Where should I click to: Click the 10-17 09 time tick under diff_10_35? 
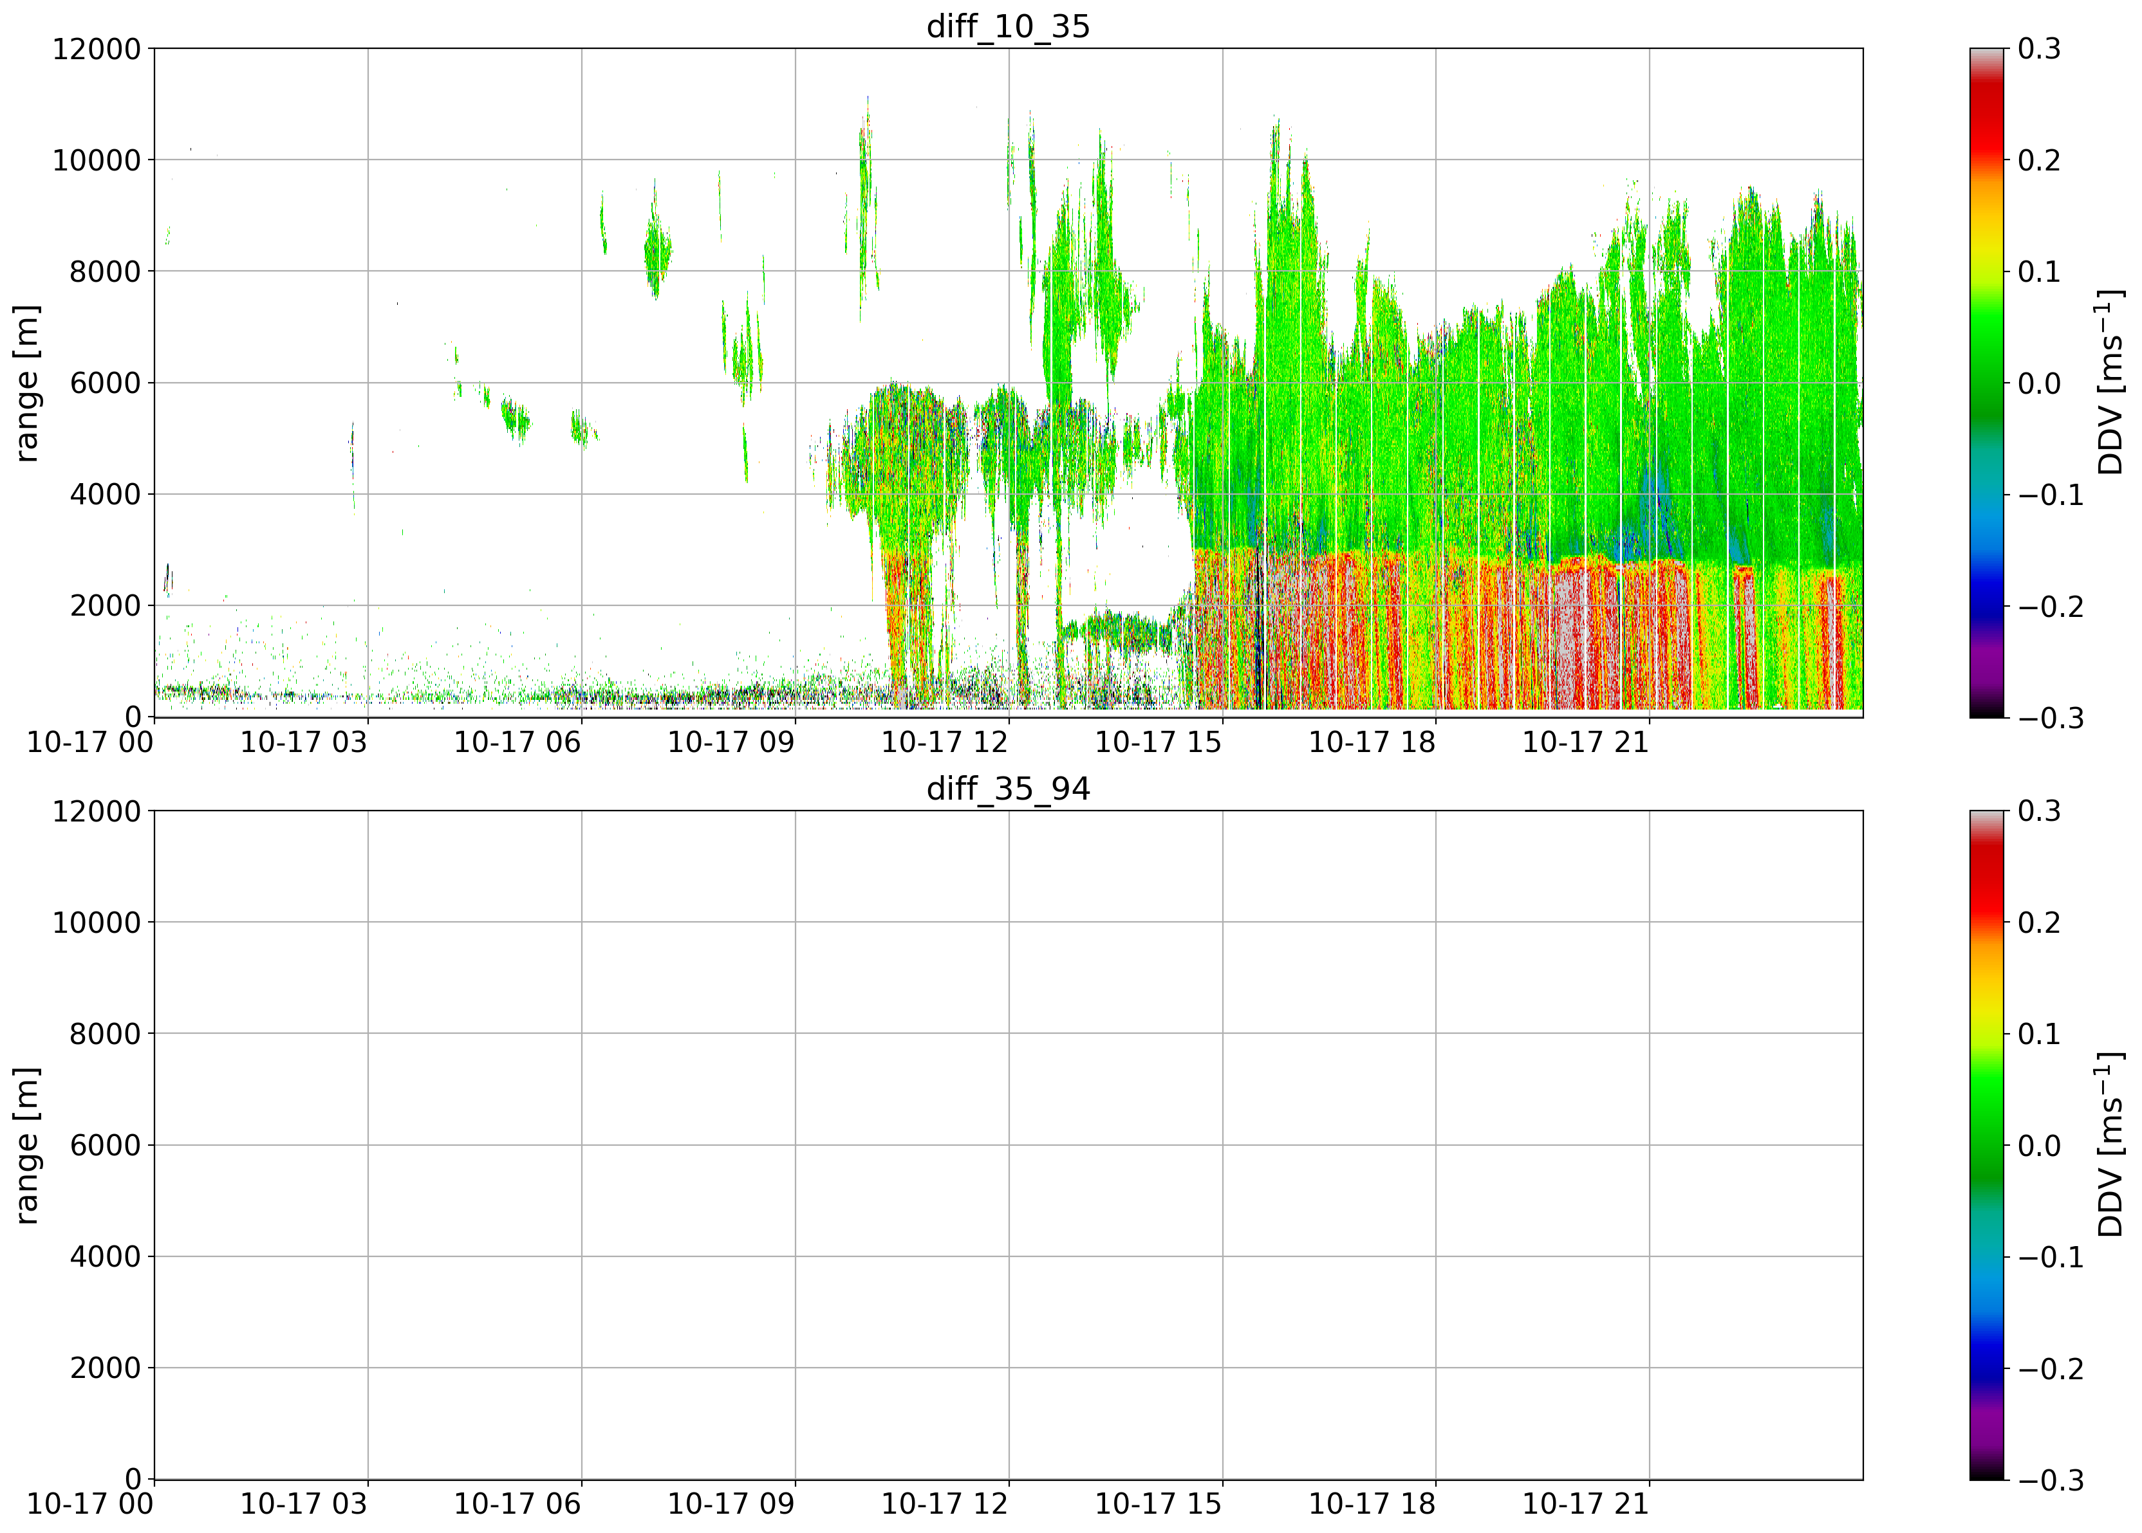click(731, 742)
